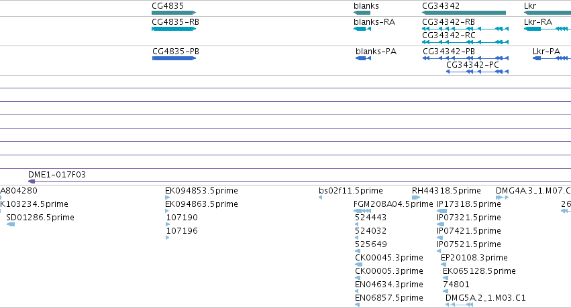Click feature 524032
The image size is (571, 308).
pos(370,231)
